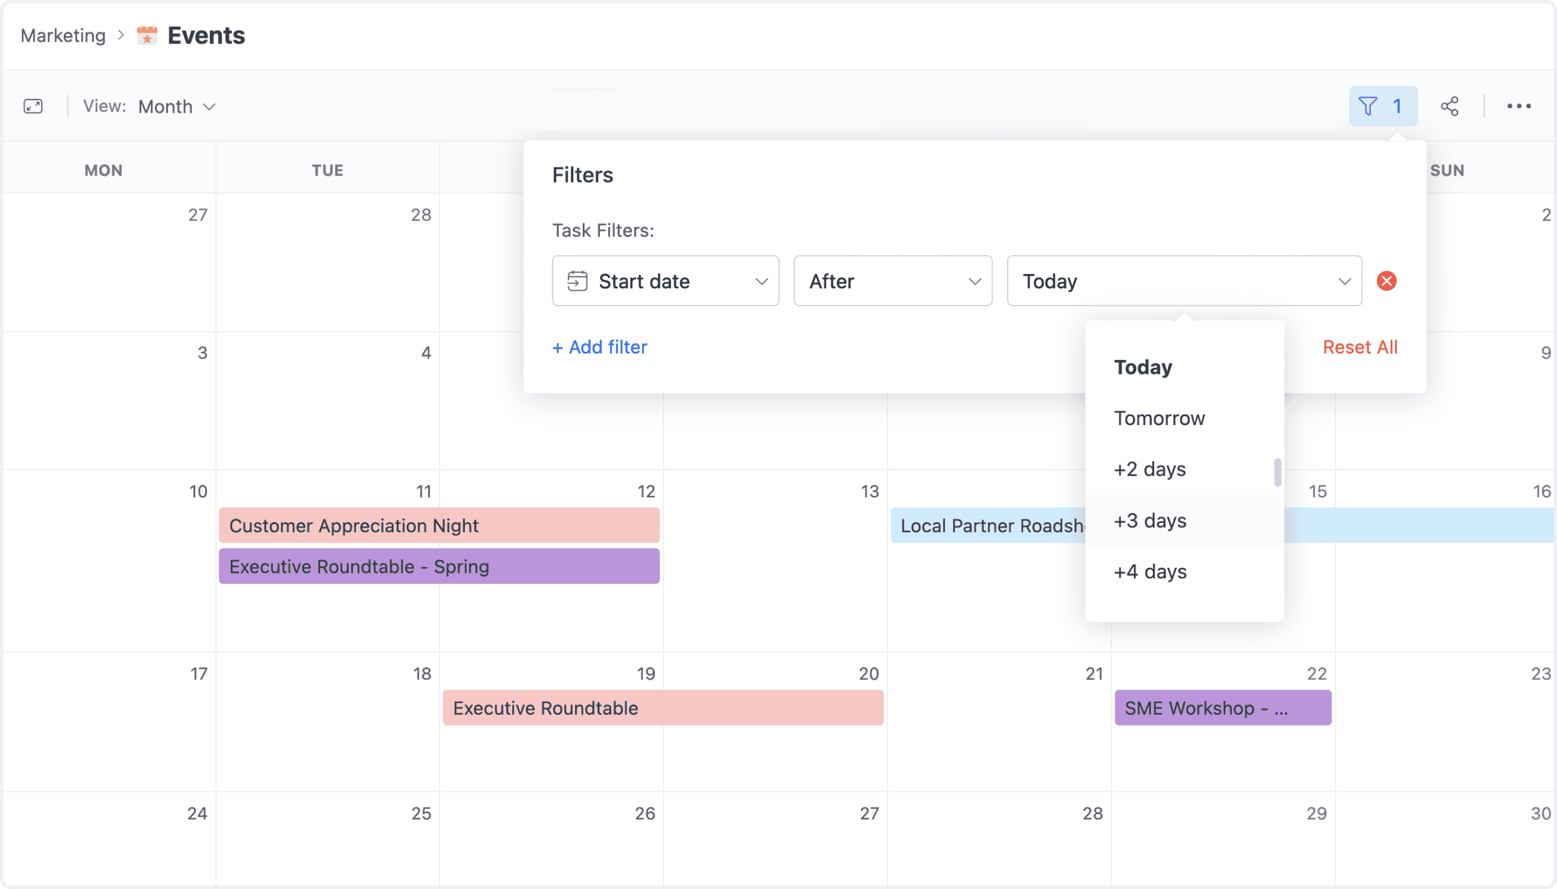Click the share icon
The height and width of the screenshot is (889, 1557).
pyautogui.click(x=1450, y=106)
